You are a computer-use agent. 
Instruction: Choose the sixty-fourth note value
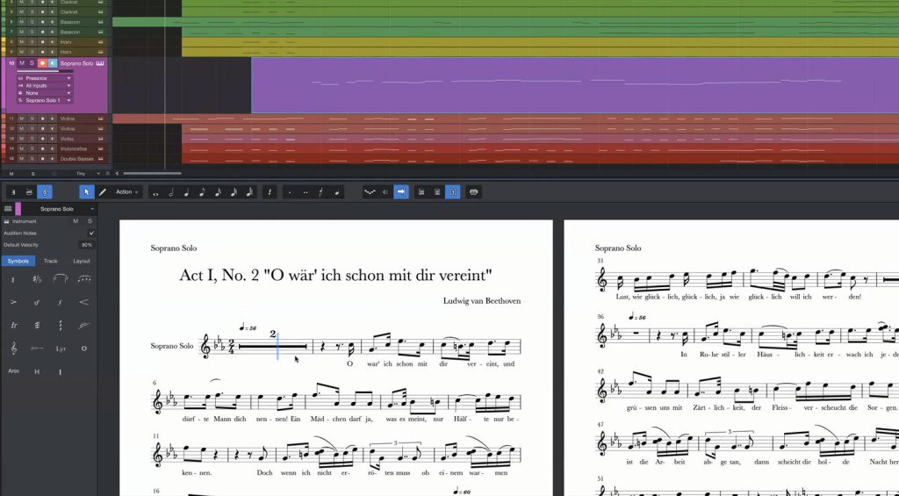pyautogui.click(x=249, y=192)
